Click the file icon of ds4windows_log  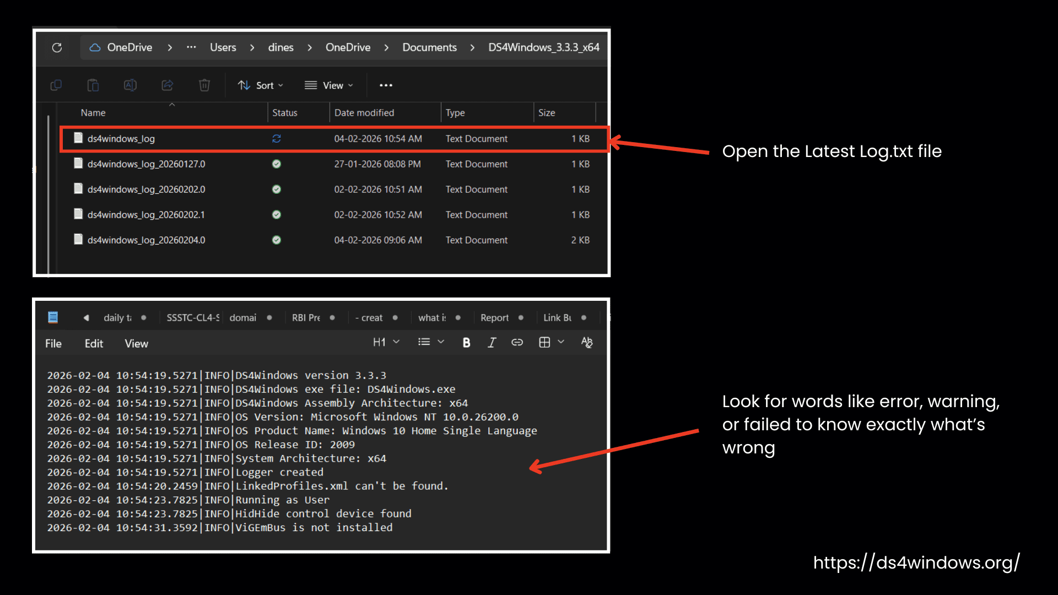pos(78,138)
